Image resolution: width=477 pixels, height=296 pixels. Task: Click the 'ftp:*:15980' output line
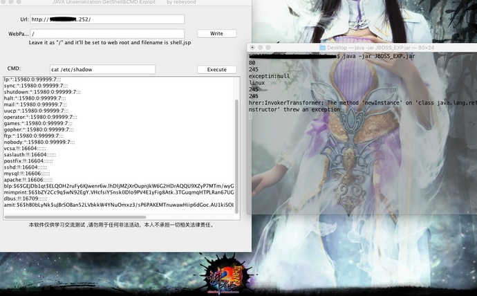(34, 136)
